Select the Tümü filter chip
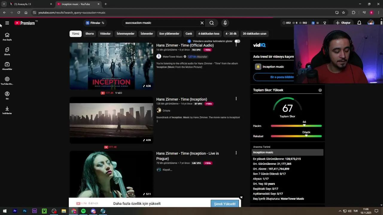This screenshot has height=215, width=383. [76, 34]
